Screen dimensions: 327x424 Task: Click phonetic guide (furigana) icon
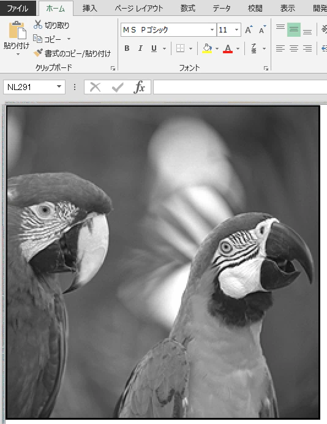pos(254,48)
